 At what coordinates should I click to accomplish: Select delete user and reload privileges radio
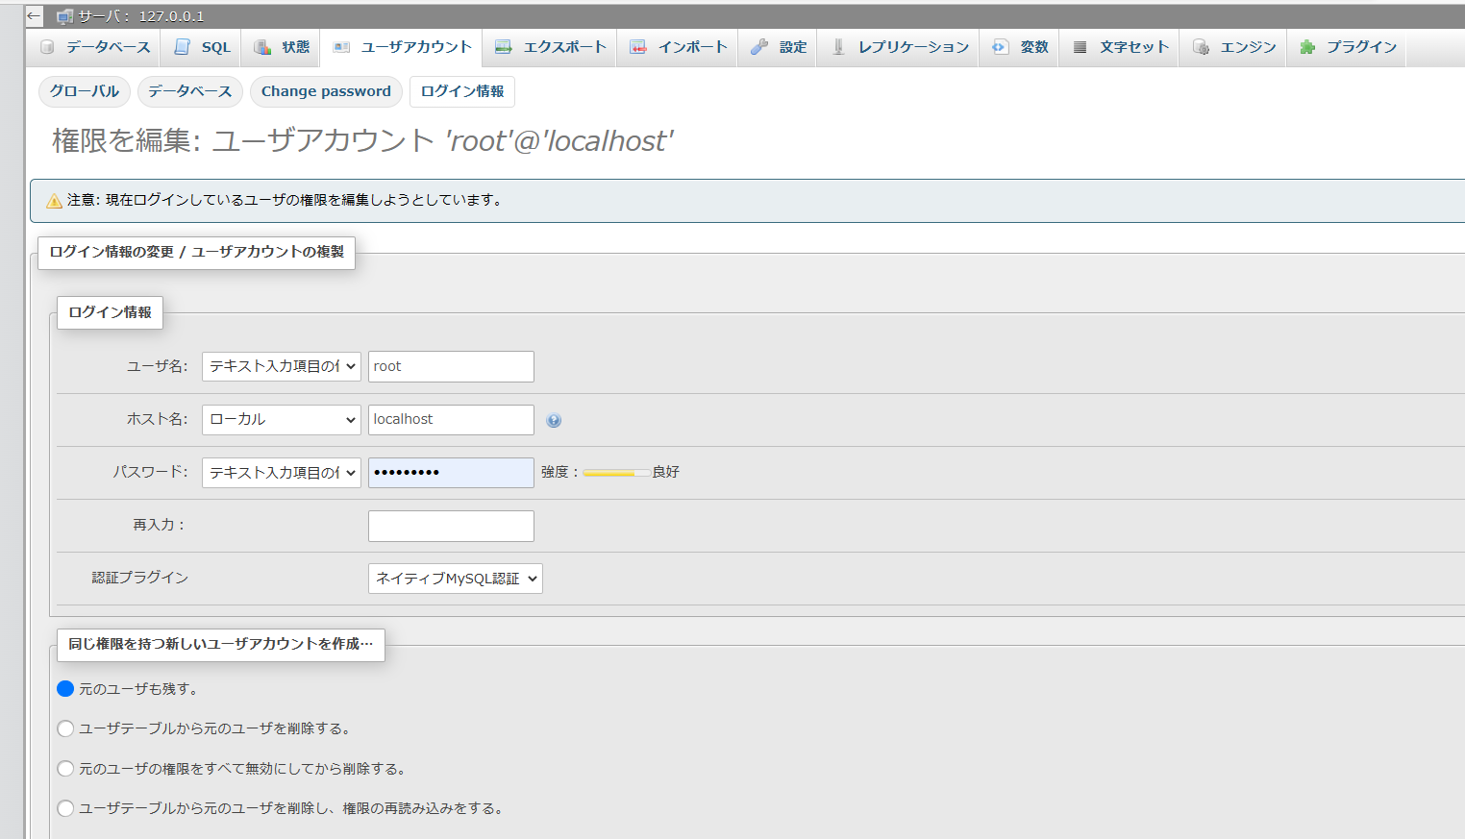pos(65,808)
